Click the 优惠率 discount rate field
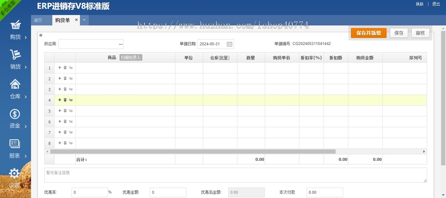Image resolution: width=446 pixels, height=198 pixels. coord(90,192)
